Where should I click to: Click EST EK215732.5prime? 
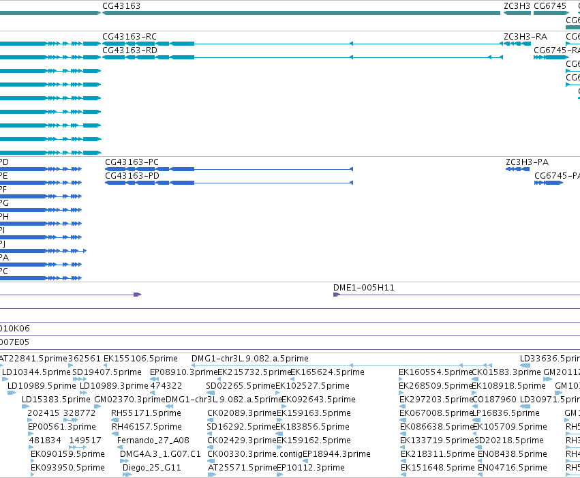point(254,372)
